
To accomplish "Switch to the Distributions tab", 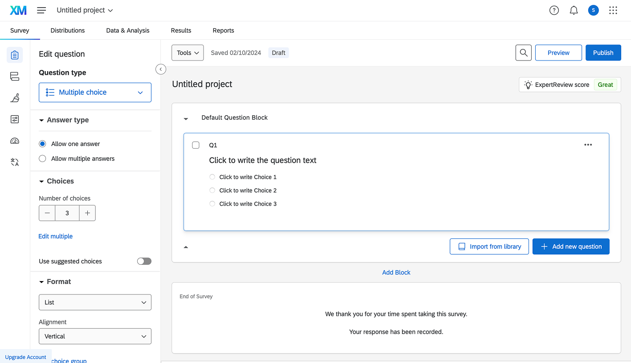I will point(68,30).
